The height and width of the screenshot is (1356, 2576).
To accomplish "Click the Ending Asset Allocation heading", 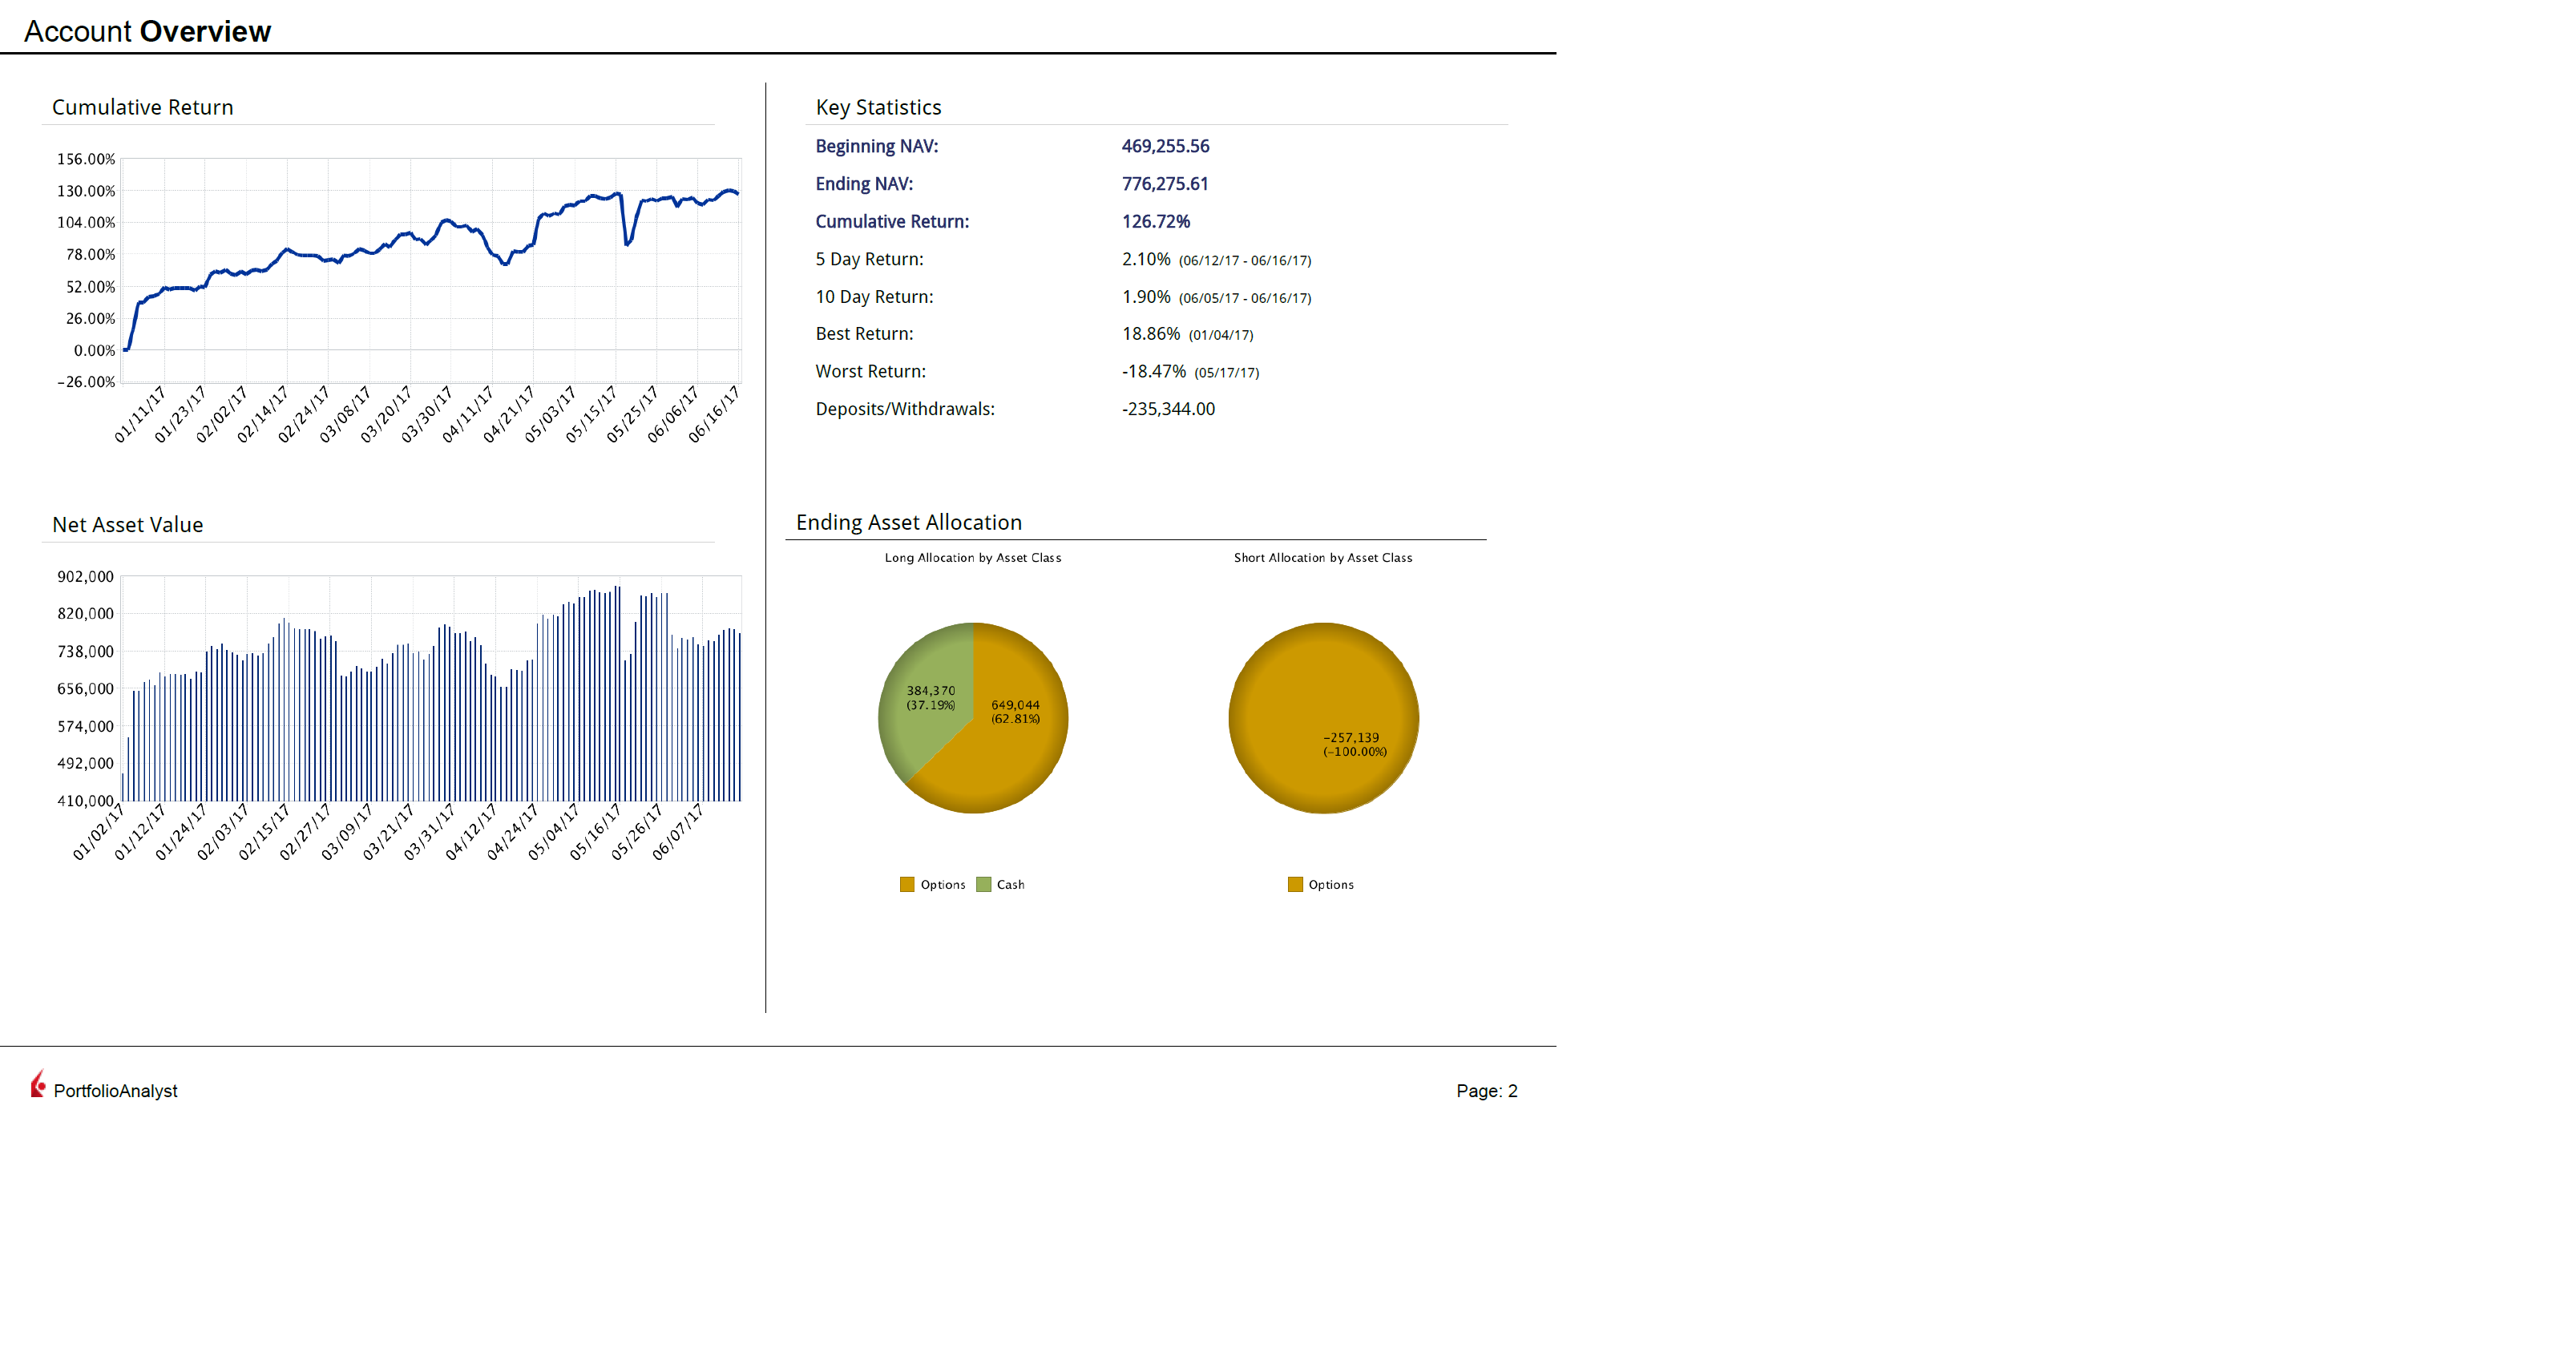I will 908,522.
